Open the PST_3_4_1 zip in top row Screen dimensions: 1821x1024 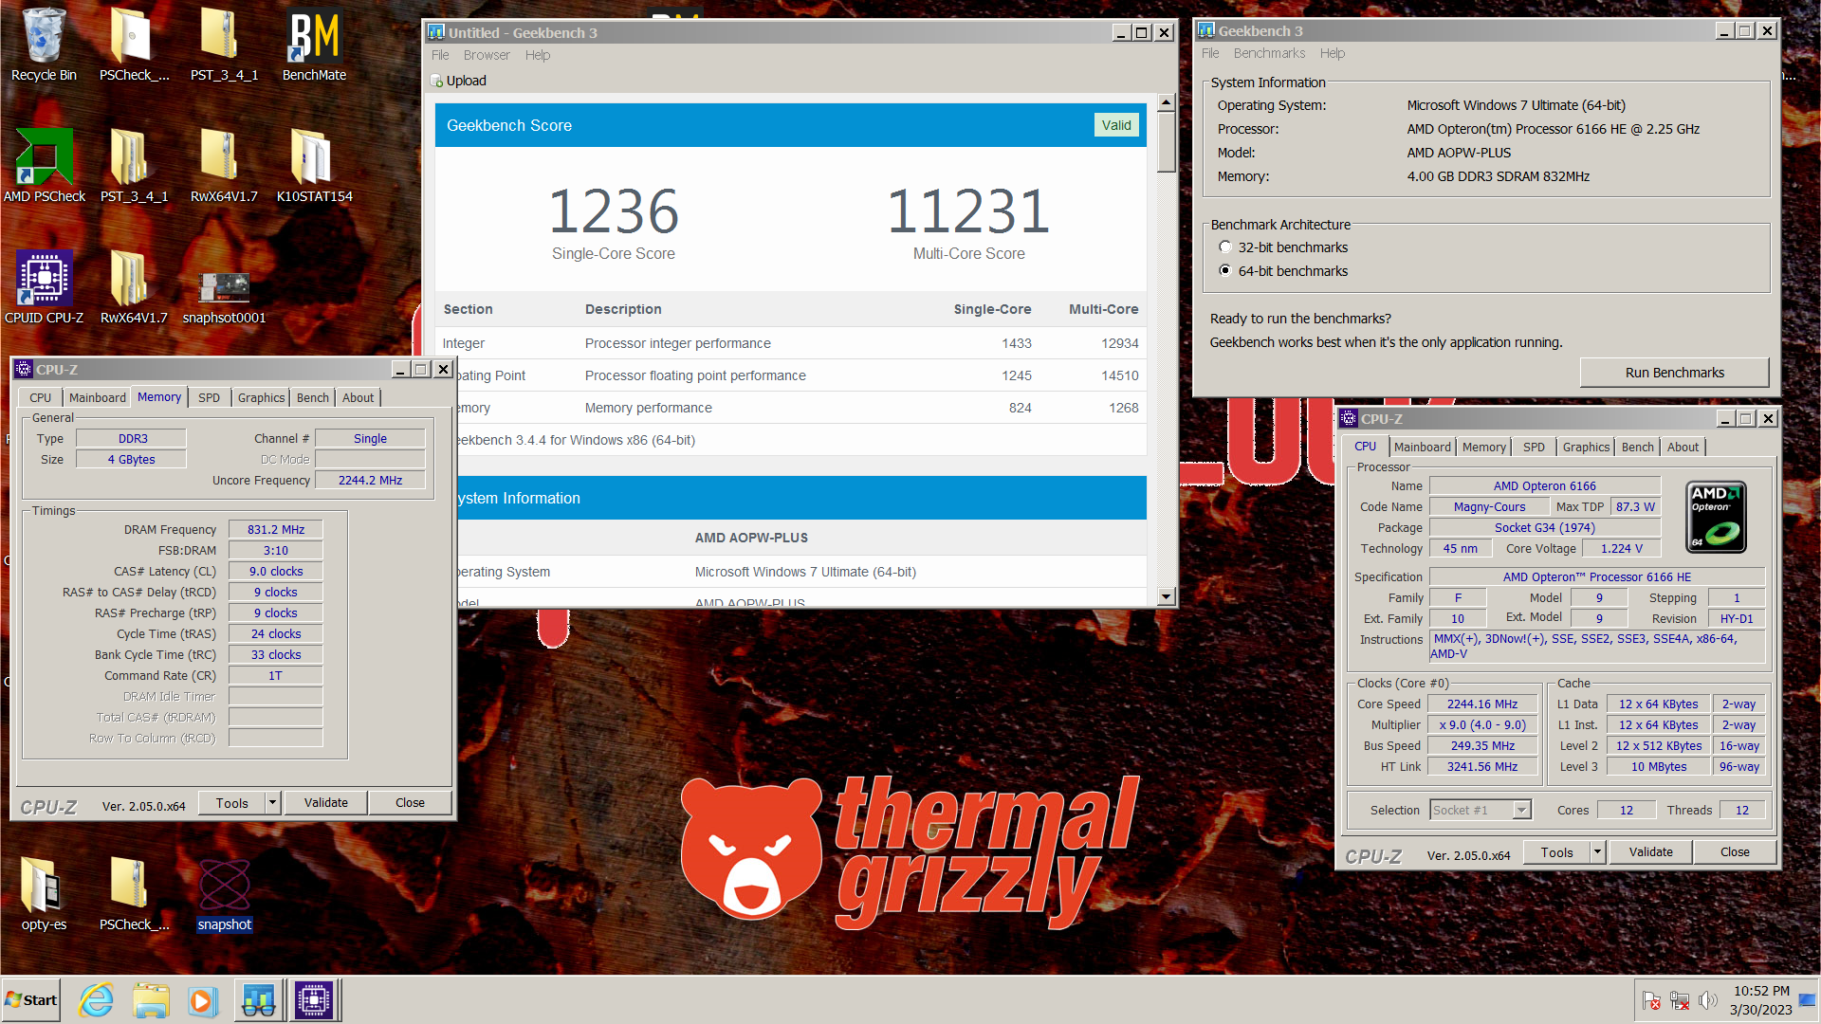(224, 46)
